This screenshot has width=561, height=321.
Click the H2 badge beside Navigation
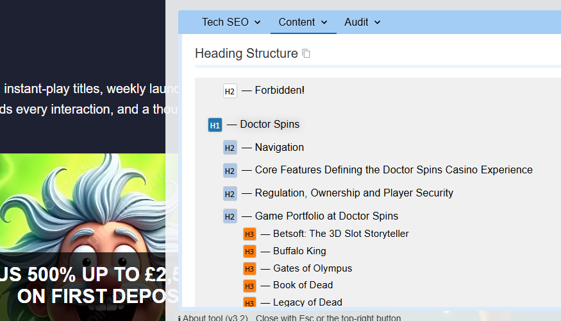tap(230, 148)
